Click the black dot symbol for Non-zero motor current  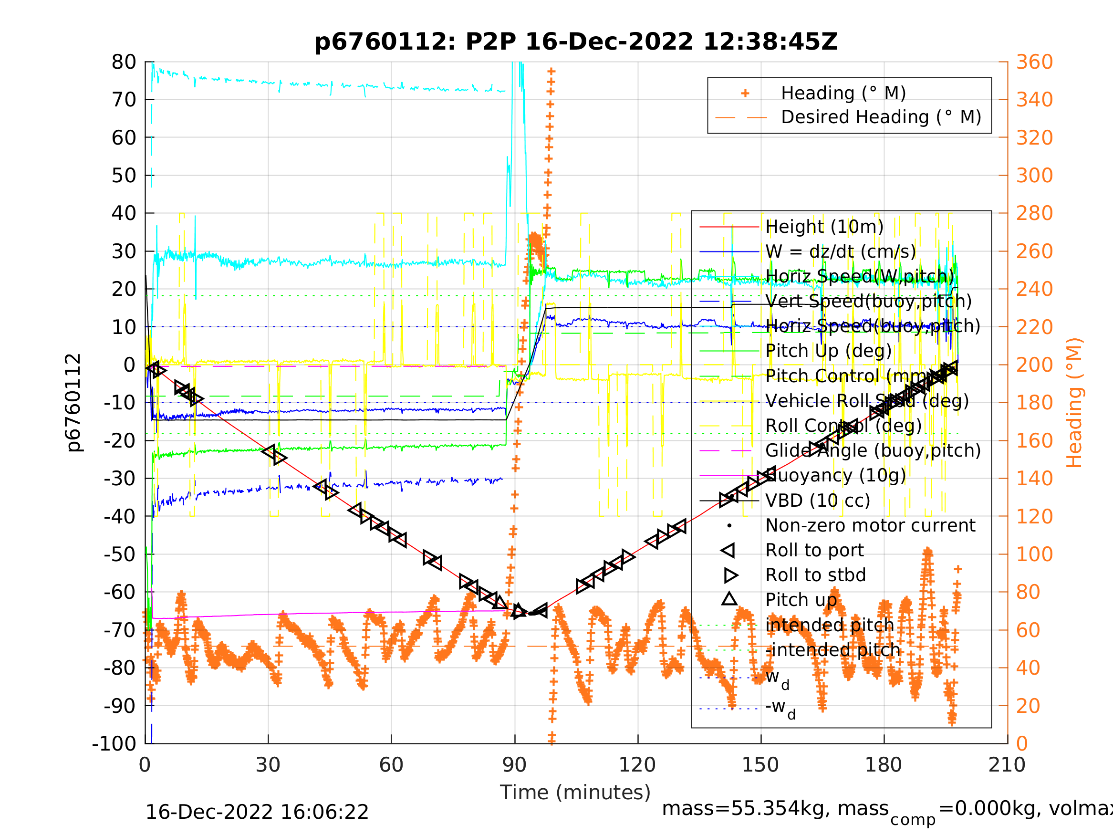pyautogui.click(x=729, y=525)
